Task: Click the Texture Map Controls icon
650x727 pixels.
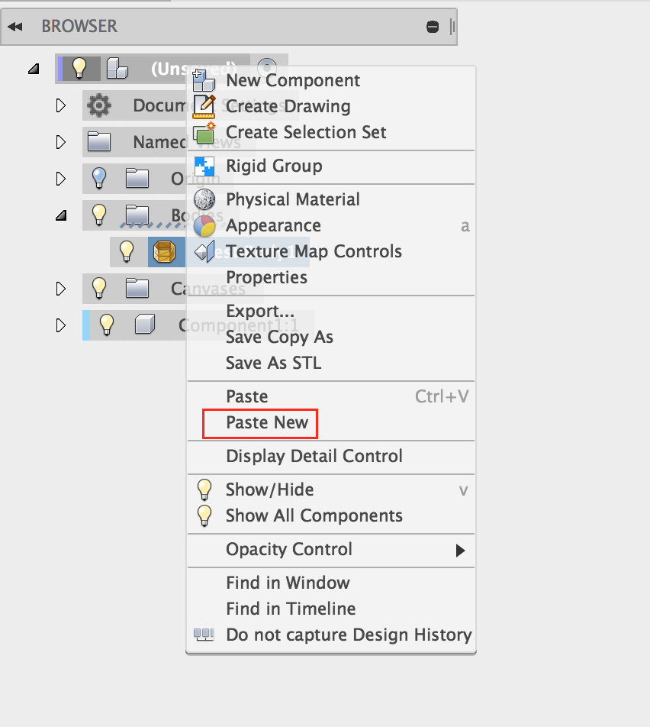Action: point(204,251)
